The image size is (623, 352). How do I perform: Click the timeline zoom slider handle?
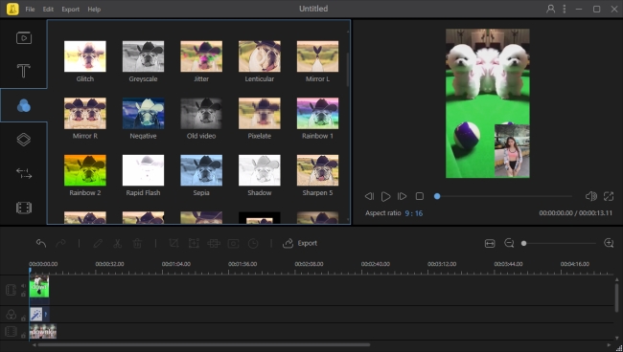[x=523, y=243]
